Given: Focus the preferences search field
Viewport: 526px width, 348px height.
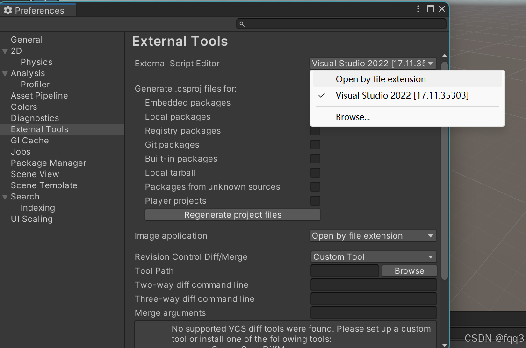Looking at the screenshot, I should pyautogui.click(x=341, y=24).
